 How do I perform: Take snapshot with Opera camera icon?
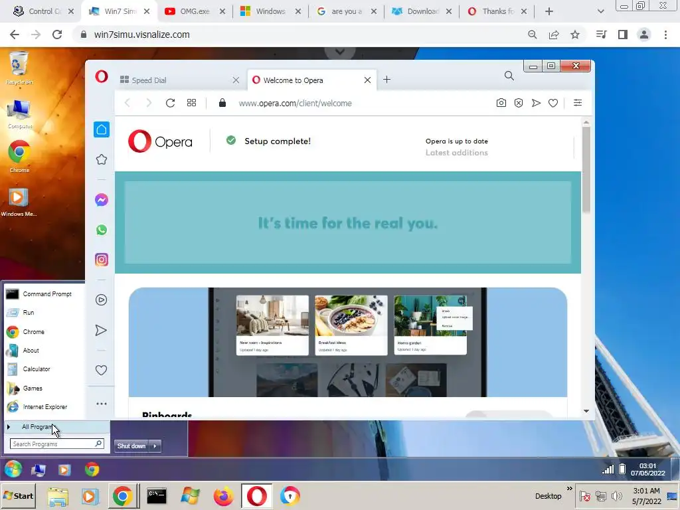(501, 103)
